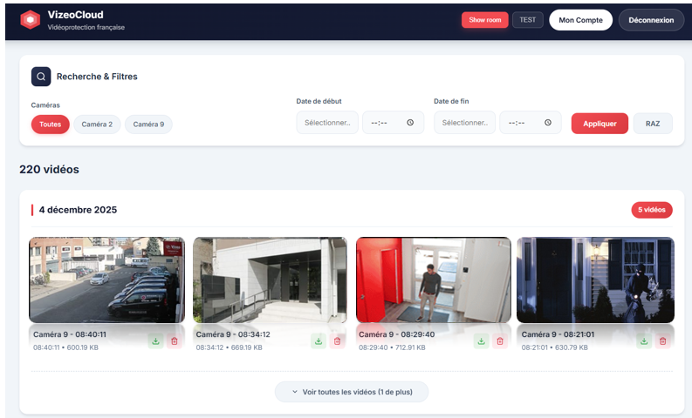This screenshot has width=692, height=418.
Task: Open the Date de fin selector
Action: (464, 124)
